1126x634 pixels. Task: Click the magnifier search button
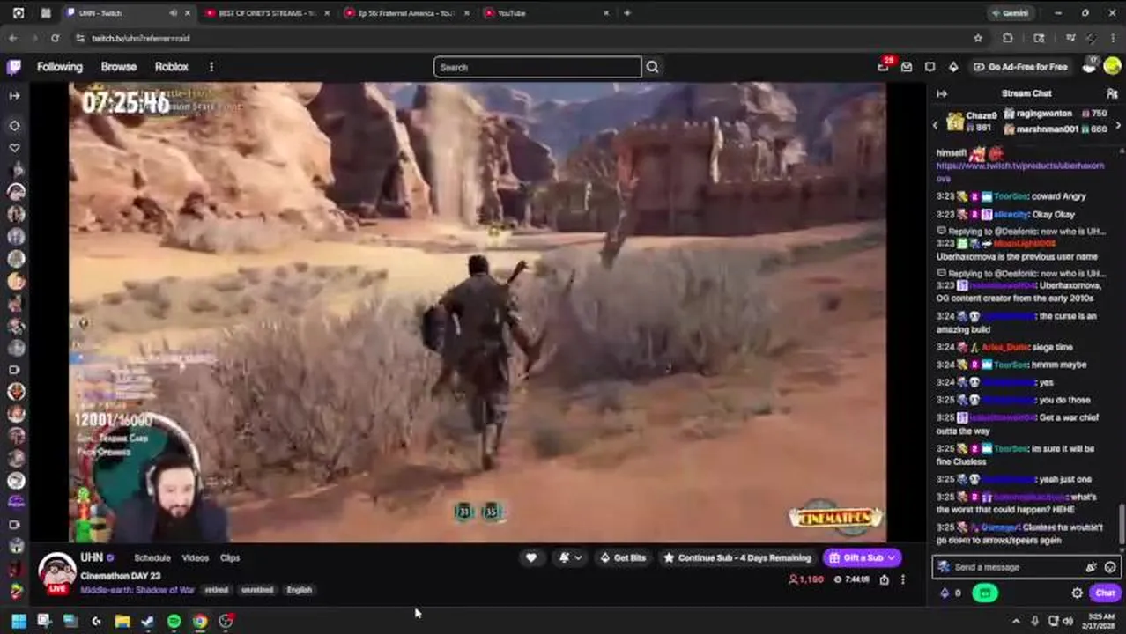click(652, 67)
